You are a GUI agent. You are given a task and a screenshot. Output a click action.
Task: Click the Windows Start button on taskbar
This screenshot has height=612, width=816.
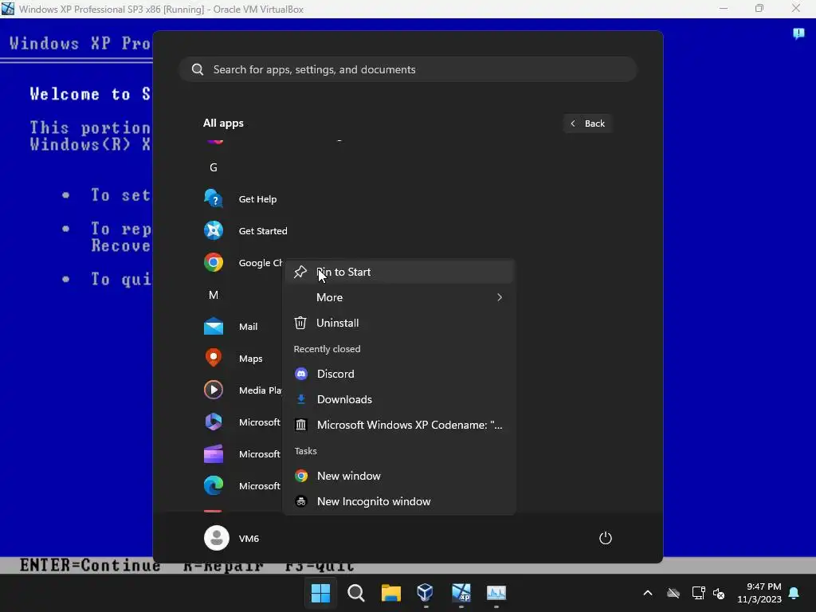tap(320, 593)
